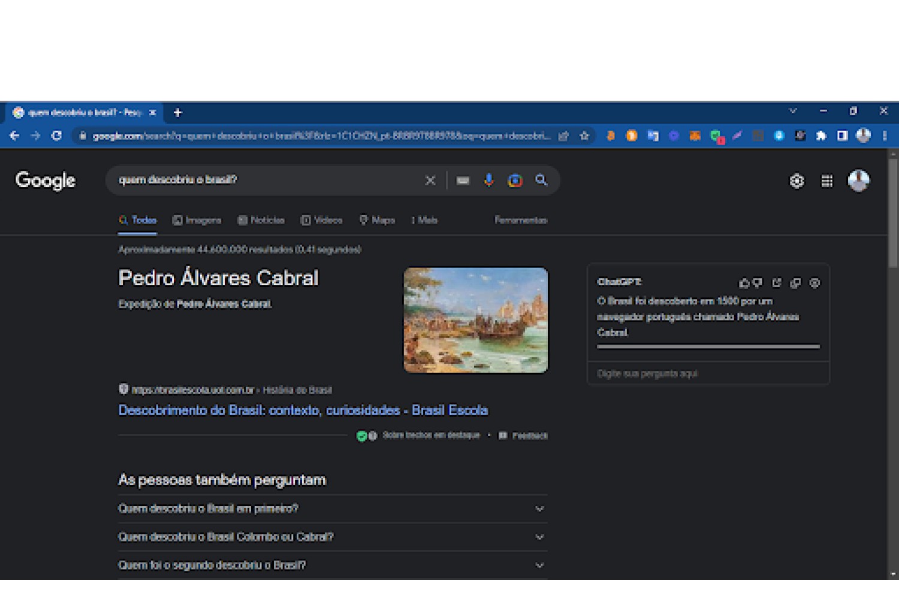Bookmark this page with star icon

(584, 136)
